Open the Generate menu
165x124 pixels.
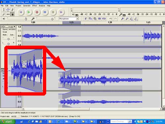[x=27, y=6]
